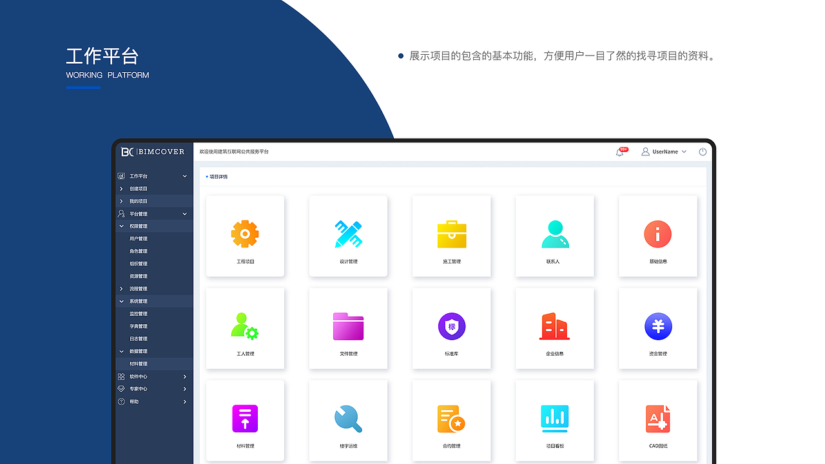Open the 基础信息 info icon

[657, 234]
